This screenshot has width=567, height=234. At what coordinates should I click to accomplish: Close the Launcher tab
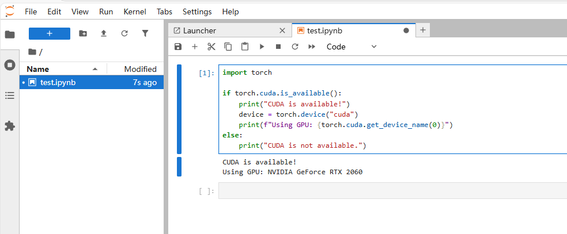pyautogui.click(x=282, y=30)
